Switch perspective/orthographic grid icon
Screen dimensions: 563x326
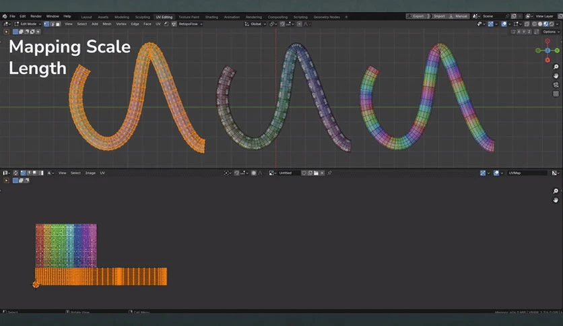pos(556,94)
